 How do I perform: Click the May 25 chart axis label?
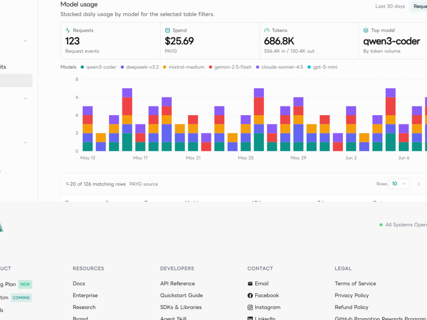[246, 158]
